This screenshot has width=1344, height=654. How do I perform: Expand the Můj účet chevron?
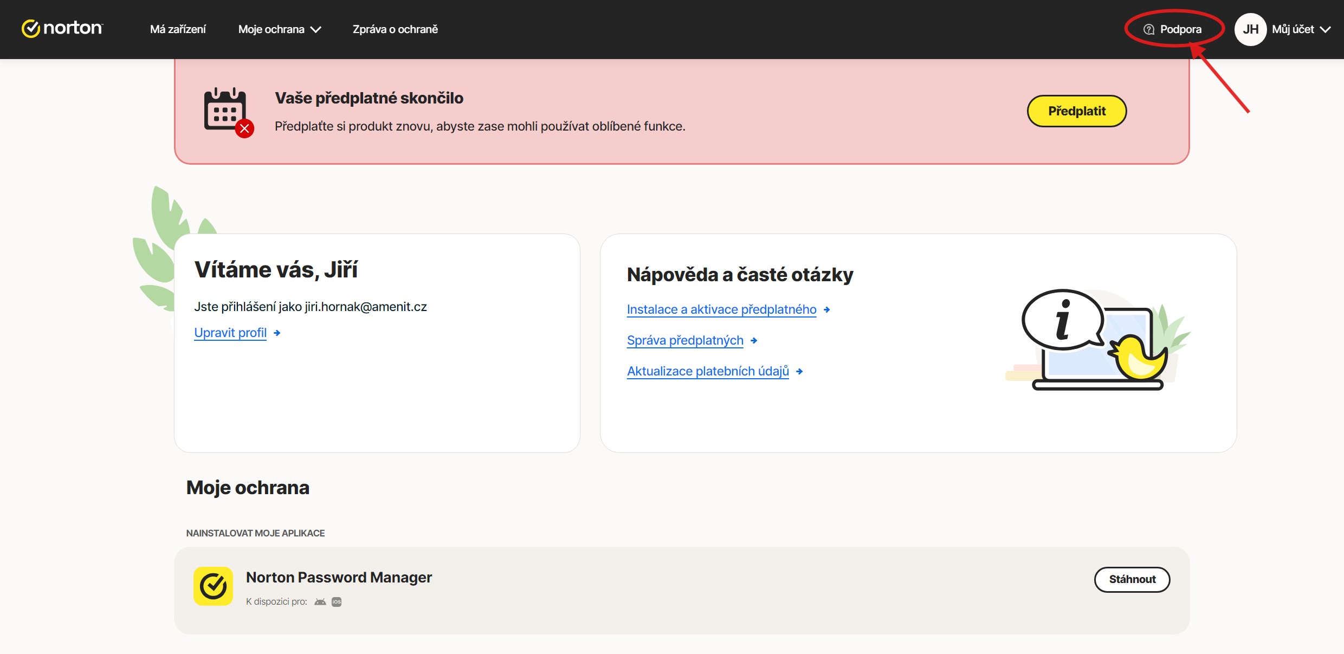pyautogui.click(x=1325, y=30)
